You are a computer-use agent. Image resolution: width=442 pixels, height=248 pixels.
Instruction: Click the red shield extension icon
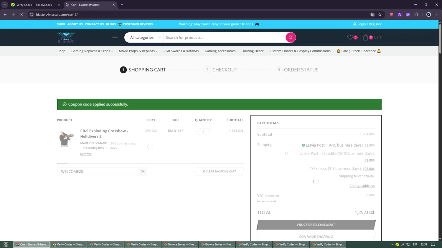point(391,14)
